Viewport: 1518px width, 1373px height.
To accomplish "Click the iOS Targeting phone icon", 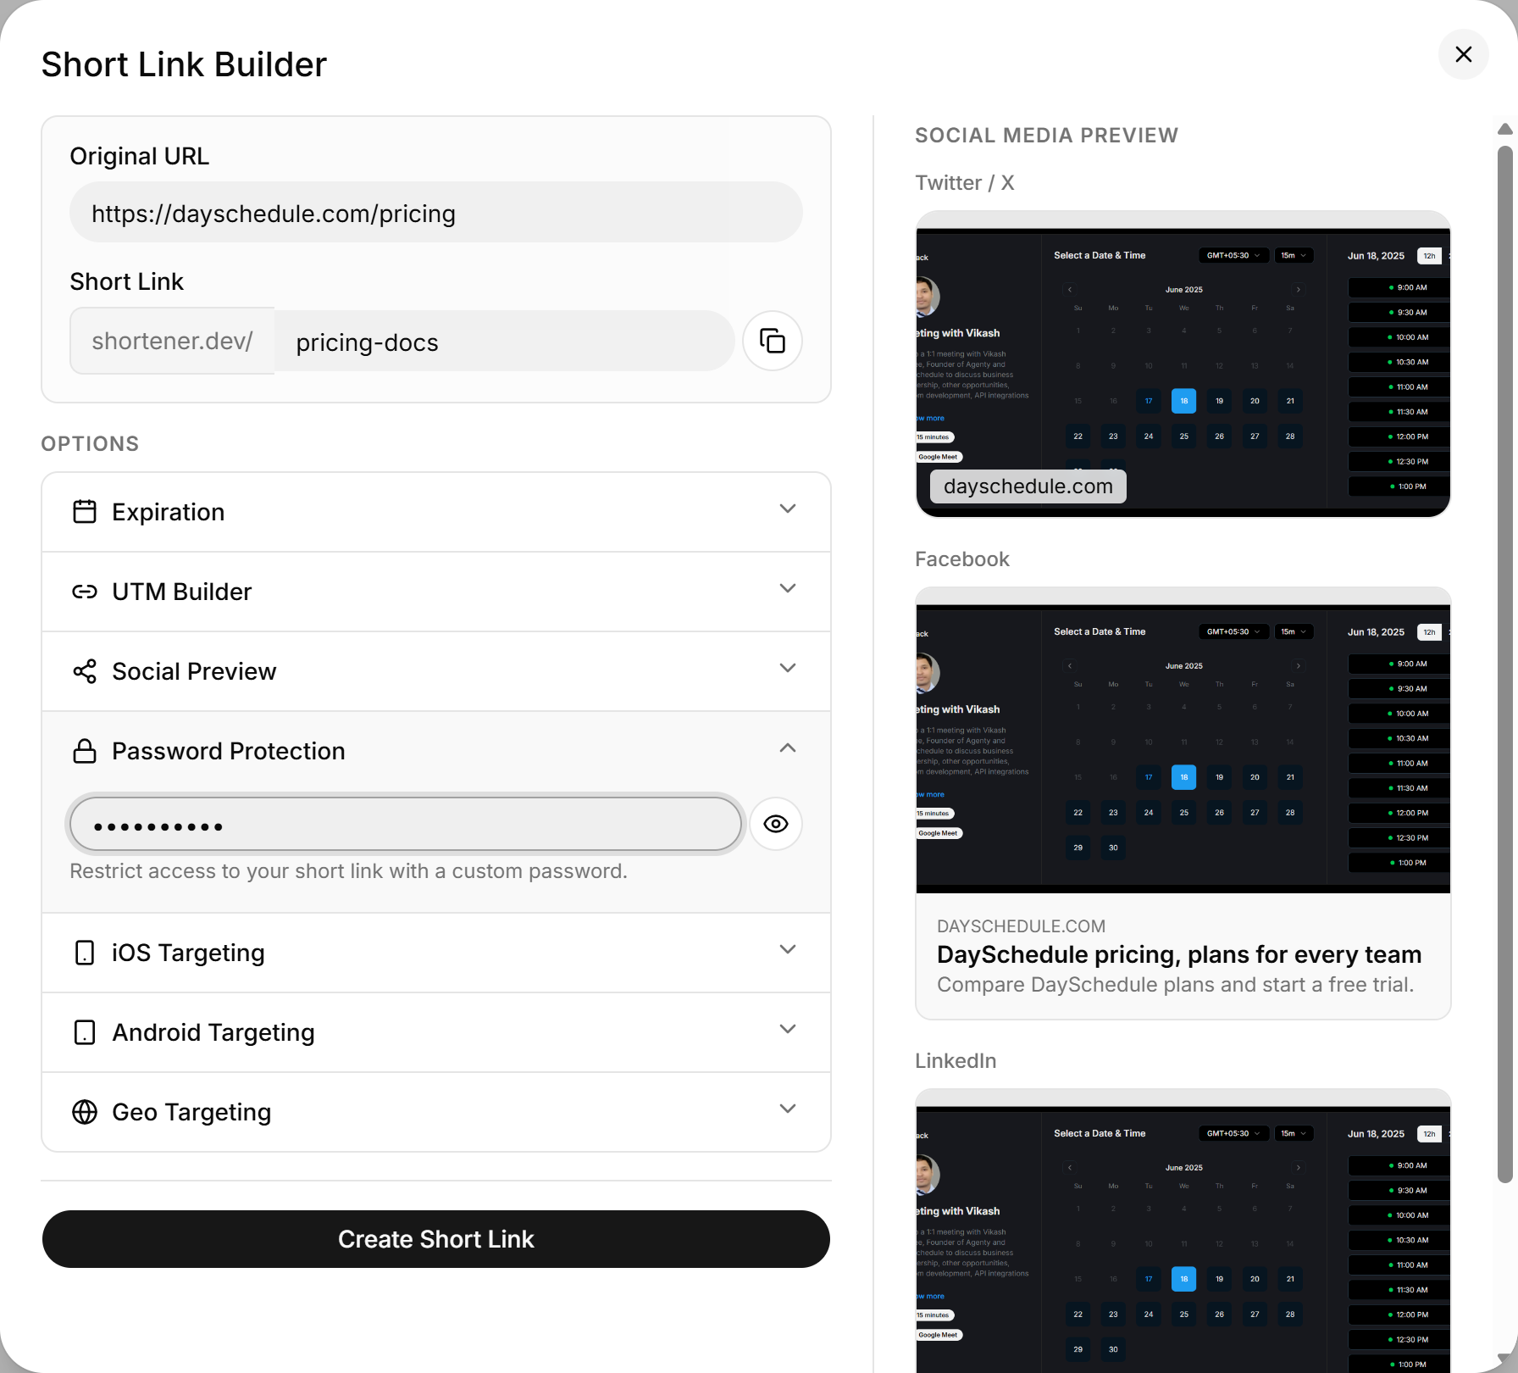I will coord(85,953).
